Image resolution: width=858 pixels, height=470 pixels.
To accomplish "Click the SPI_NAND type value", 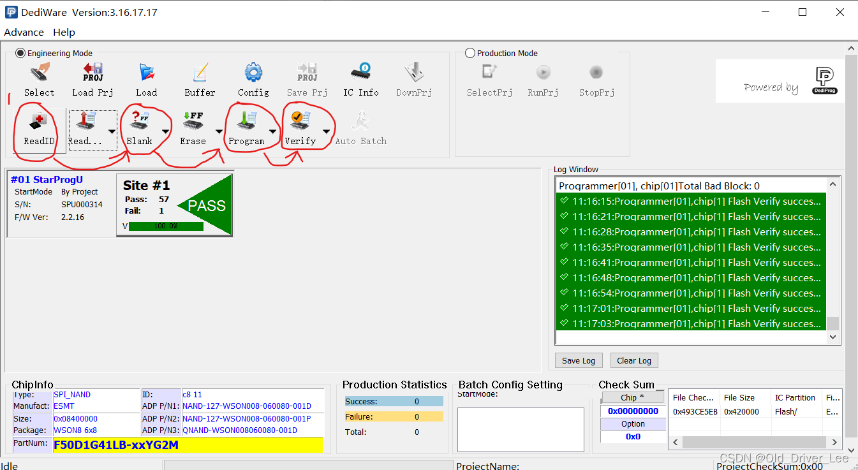I will (72, 395).
